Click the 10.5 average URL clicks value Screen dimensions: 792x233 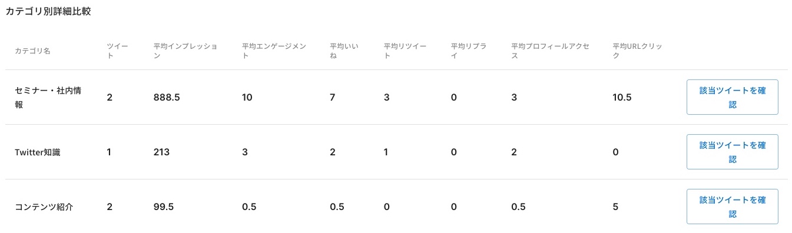pyautogui.click(x=622, y=98)
